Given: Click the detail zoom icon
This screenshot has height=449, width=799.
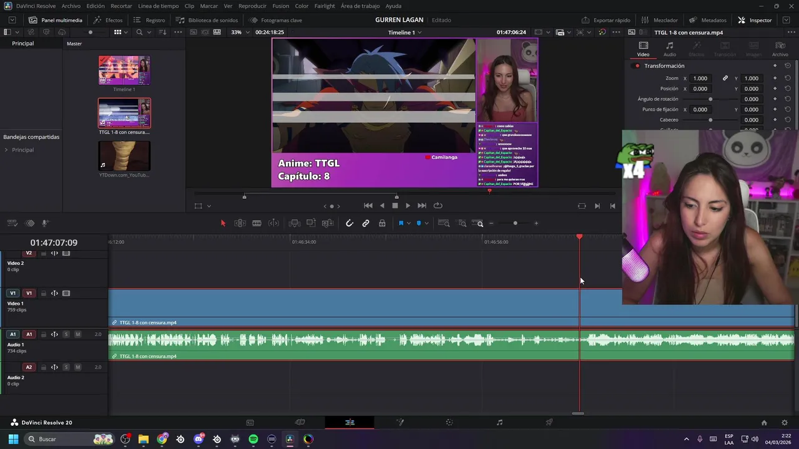Looking at the screenshot, I should click(x=462, y=223).
